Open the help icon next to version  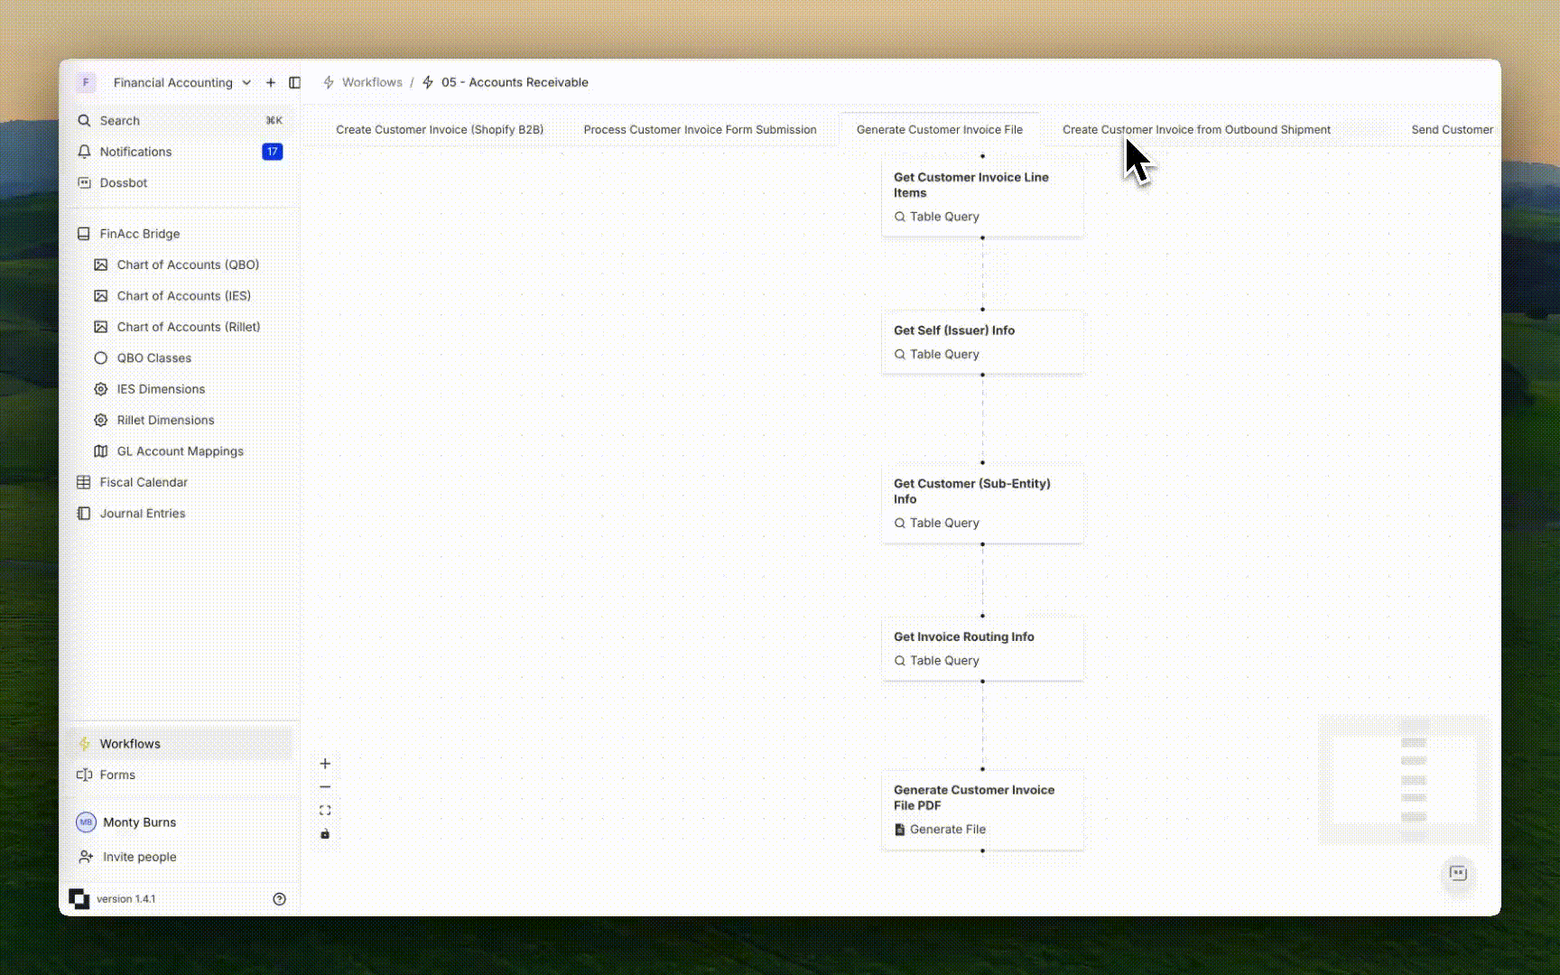click(x=279, y=899)
